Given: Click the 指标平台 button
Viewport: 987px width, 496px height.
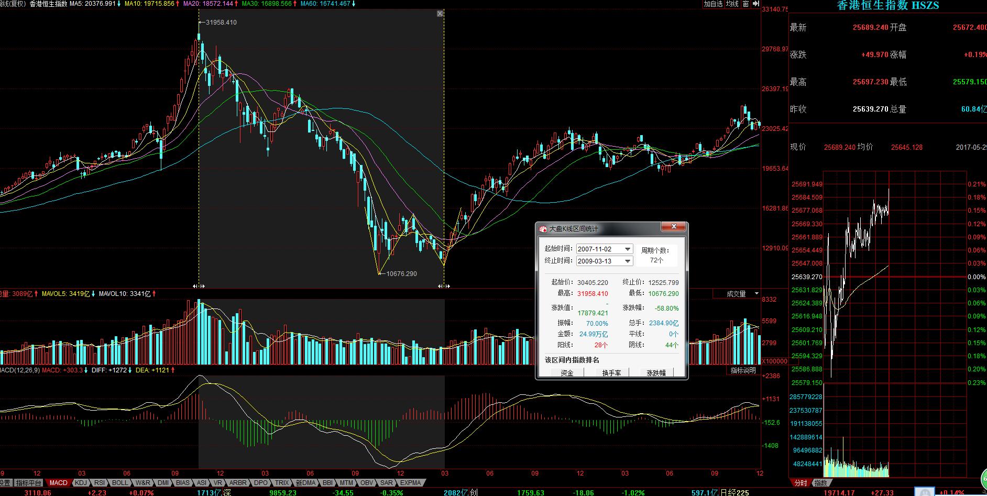Looking at the screenshot, I should coord(28,483).
